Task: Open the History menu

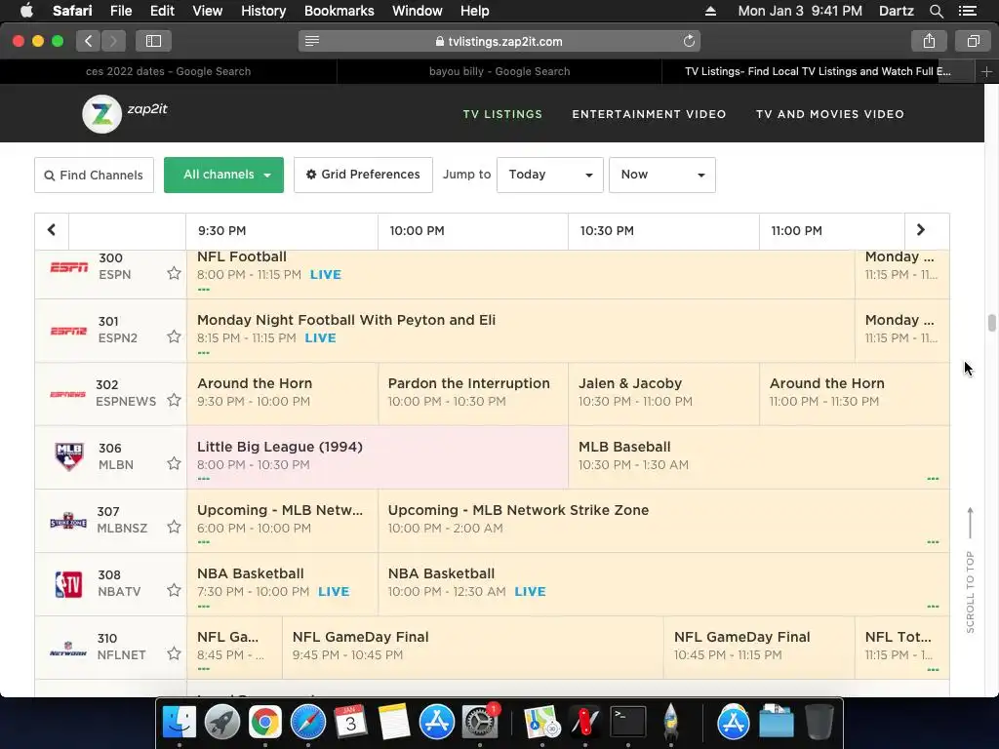Action: [263, 11]
